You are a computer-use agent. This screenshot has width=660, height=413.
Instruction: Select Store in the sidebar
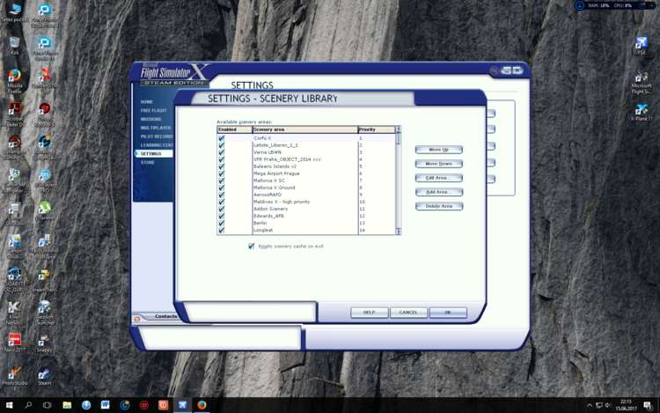147,163
